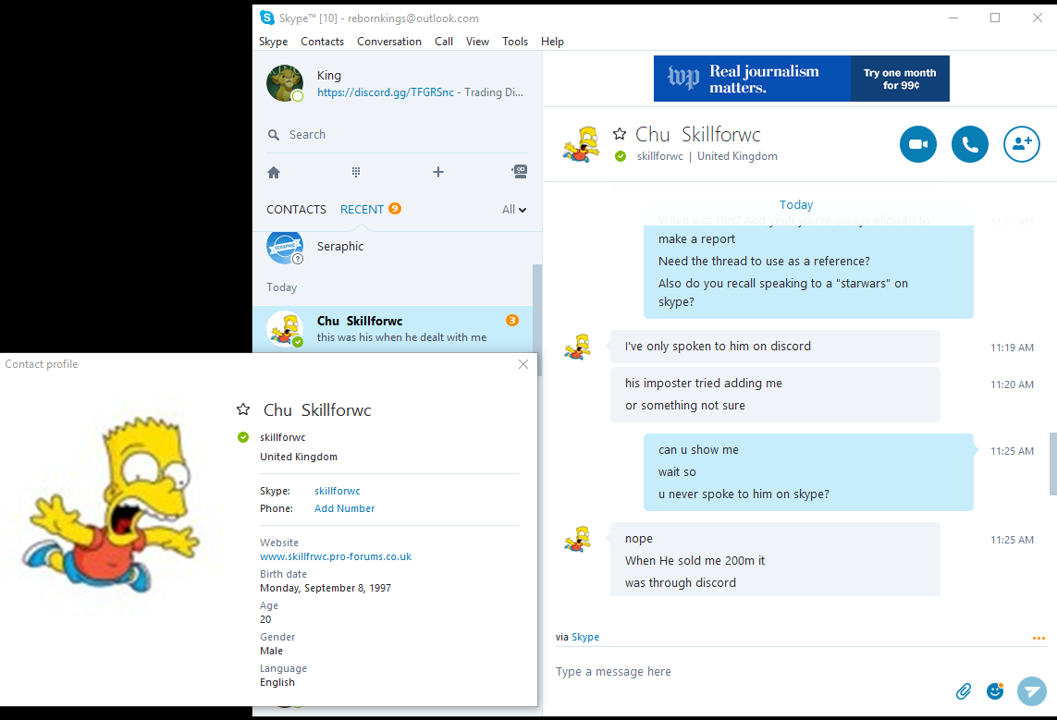Viewport: 1057px width, 720px height.
Task: Click the green online status icon in profile
Action: [243, 437]
